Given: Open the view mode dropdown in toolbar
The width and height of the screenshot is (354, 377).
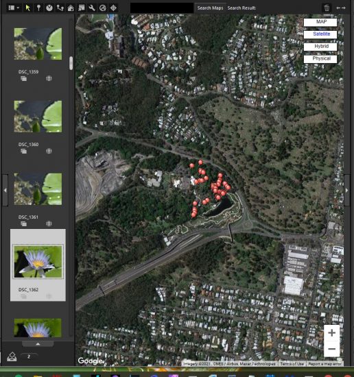Looking at the screenshot, I should 14,8.
